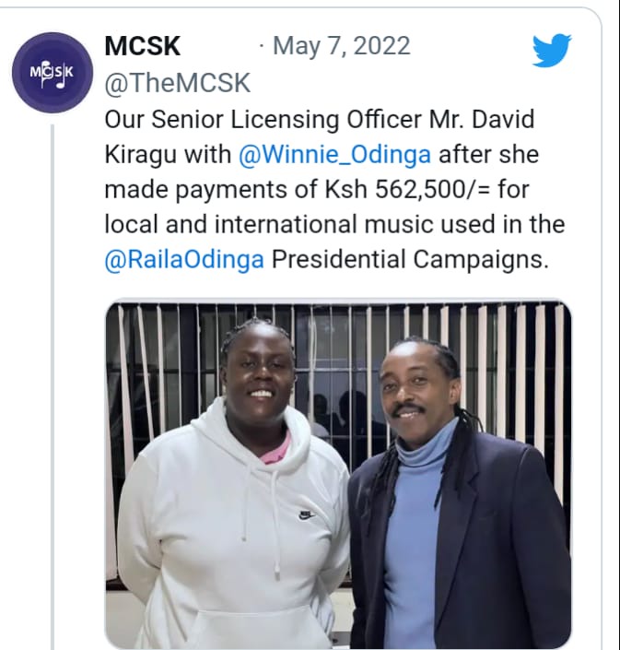Open the attached tweet photo

pyautogui.click(x=338, y=475)
